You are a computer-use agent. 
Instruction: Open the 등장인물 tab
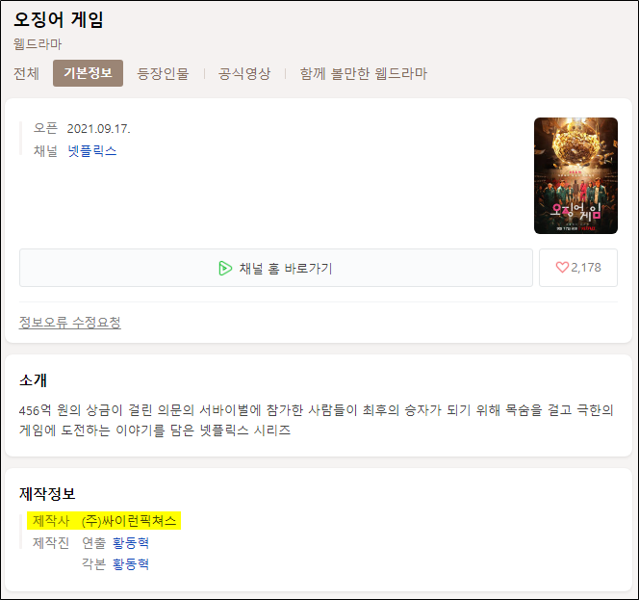(x=163, y=73)
